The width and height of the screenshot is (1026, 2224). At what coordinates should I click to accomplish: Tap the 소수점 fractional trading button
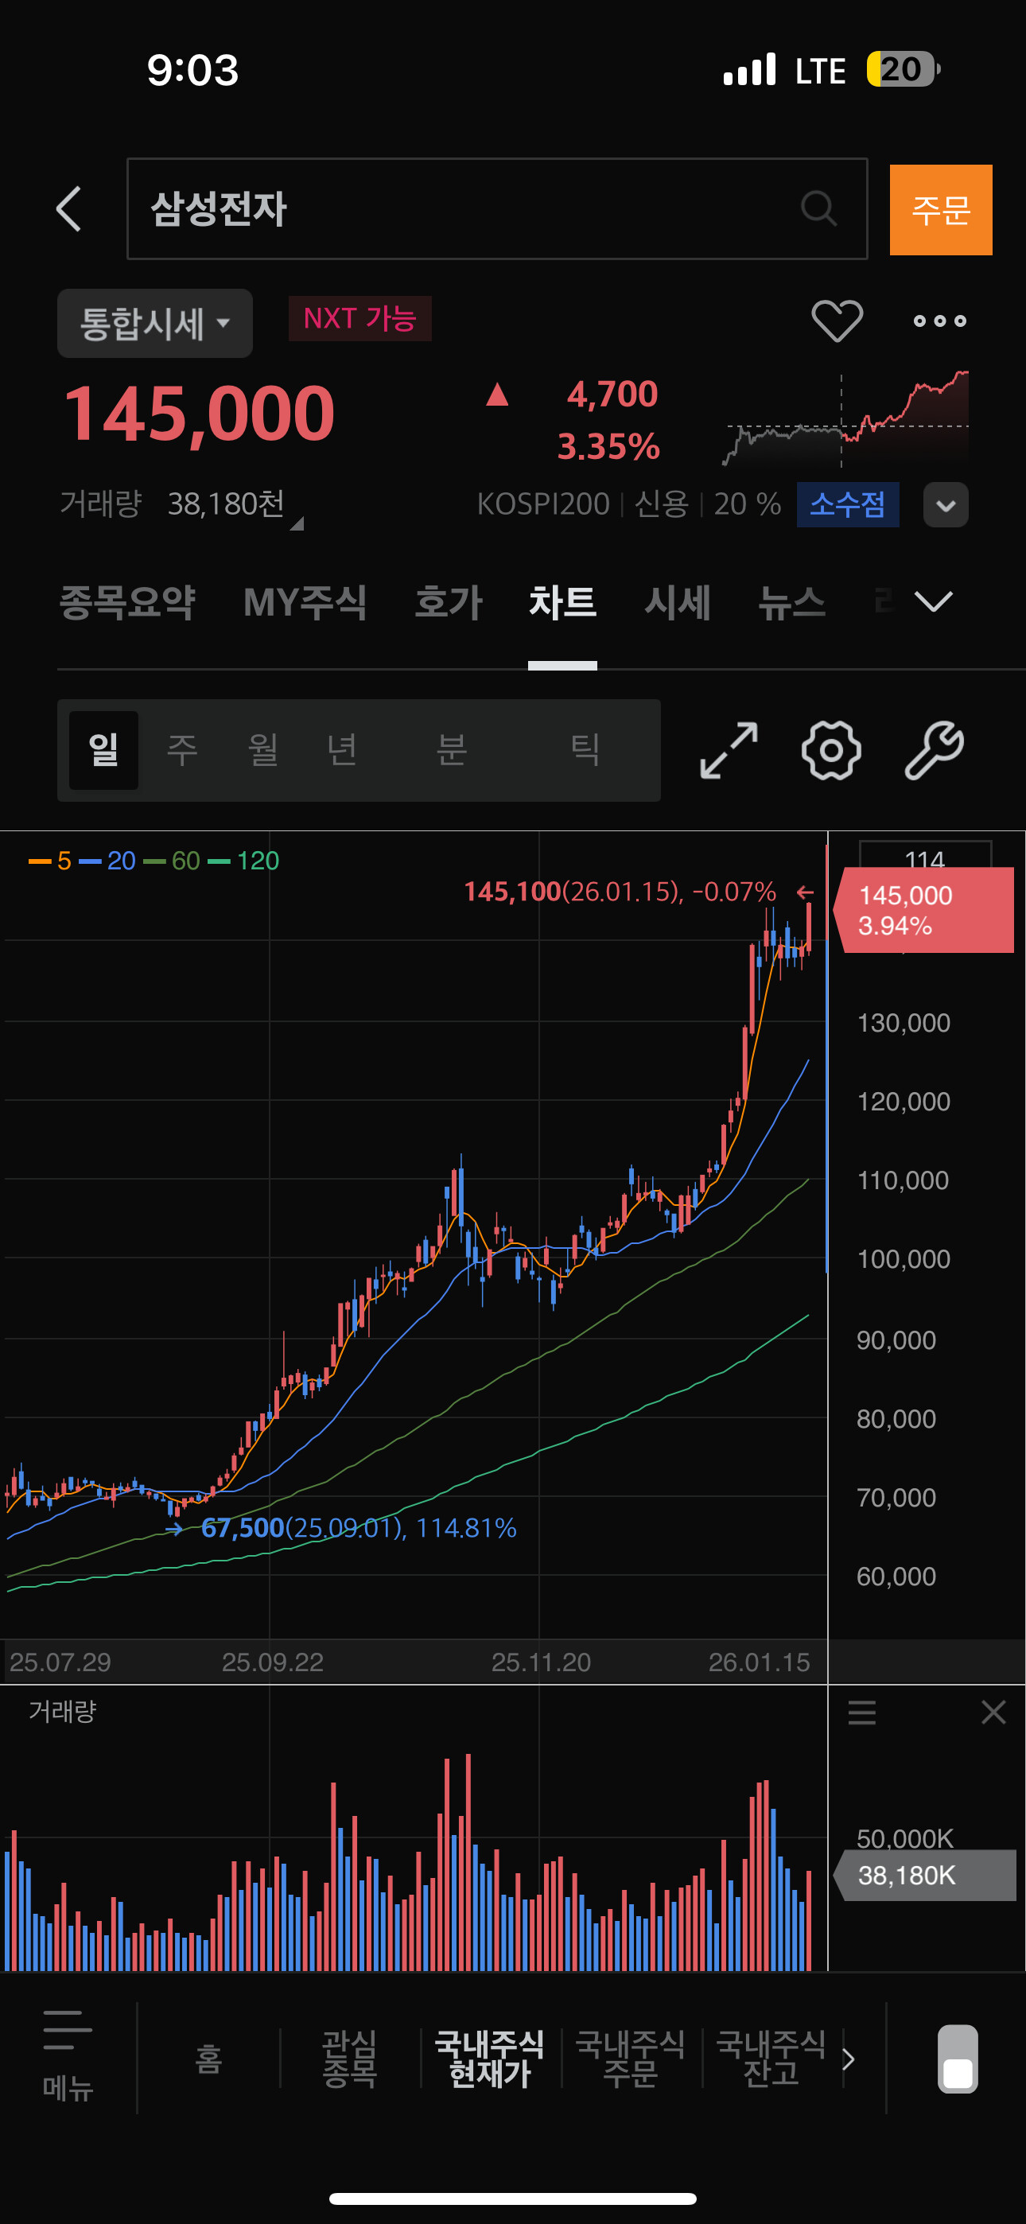point(847,504)
